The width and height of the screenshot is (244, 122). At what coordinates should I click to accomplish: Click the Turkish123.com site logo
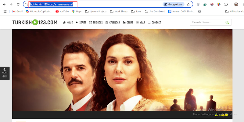(x=35, y=22)
